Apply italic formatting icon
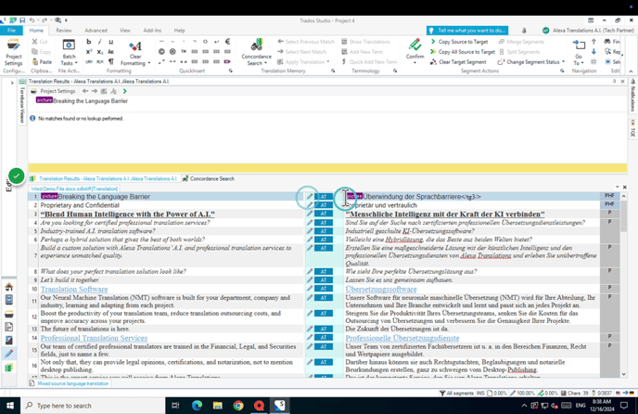Image resolution: width=638 pixels, height=414 pixels. [x=100, y=42]
